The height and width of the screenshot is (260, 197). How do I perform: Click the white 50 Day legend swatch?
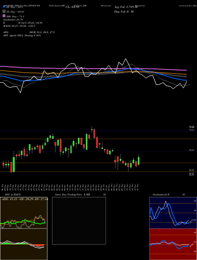click(4, 11)
